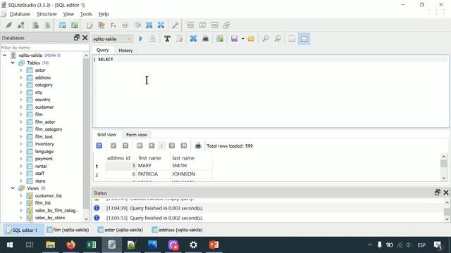This screenshot has height=253, width=451.
Task: Open Windows Start menu
Action: pyautogui.click(x=9, y=245)
